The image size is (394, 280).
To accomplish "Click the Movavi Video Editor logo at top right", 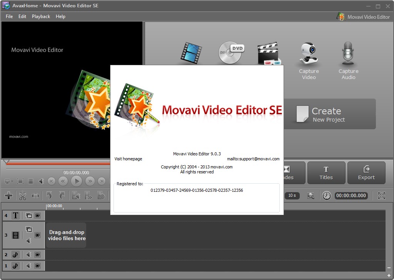I will (x=363, y=17).
